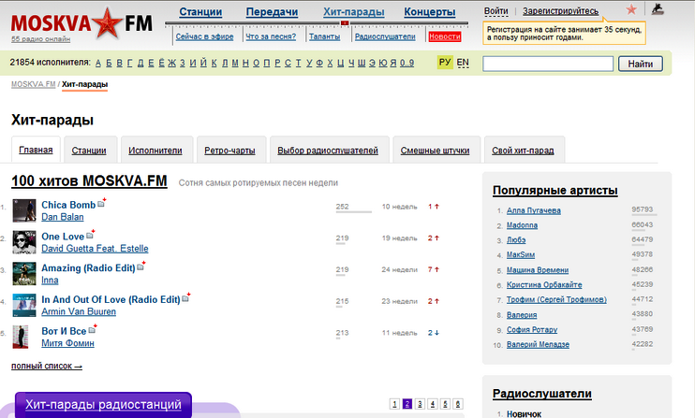Focus the artist search field

(548, 64)
